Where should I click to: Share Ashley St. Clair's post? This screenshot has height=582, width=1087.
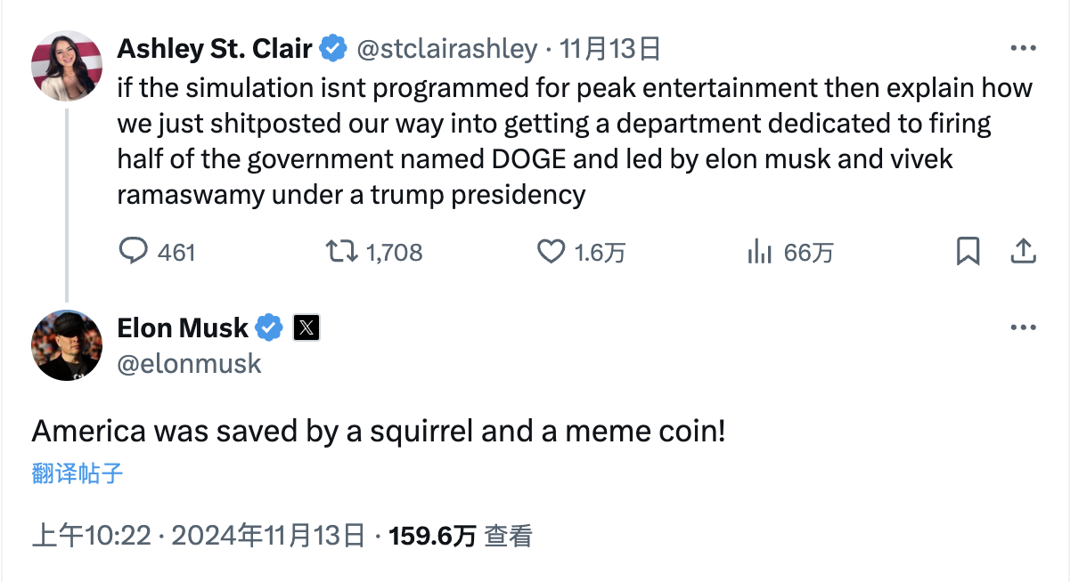pos(1022,252)
